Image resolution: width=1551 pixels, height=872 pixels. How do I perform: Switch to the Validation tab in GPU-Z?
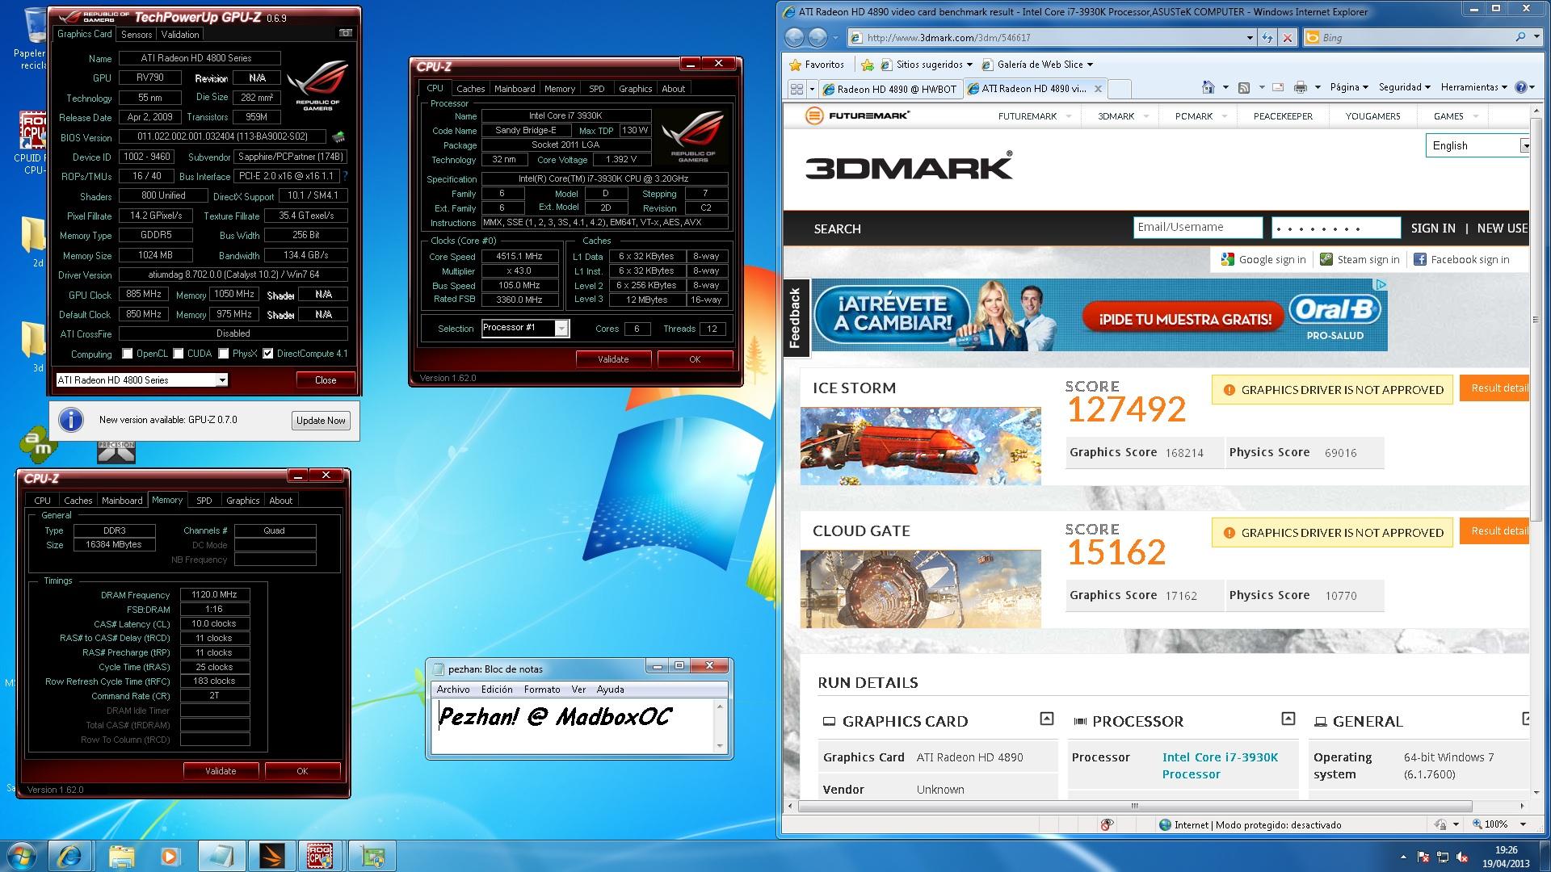pyautogui.click(x=180, y=35)
